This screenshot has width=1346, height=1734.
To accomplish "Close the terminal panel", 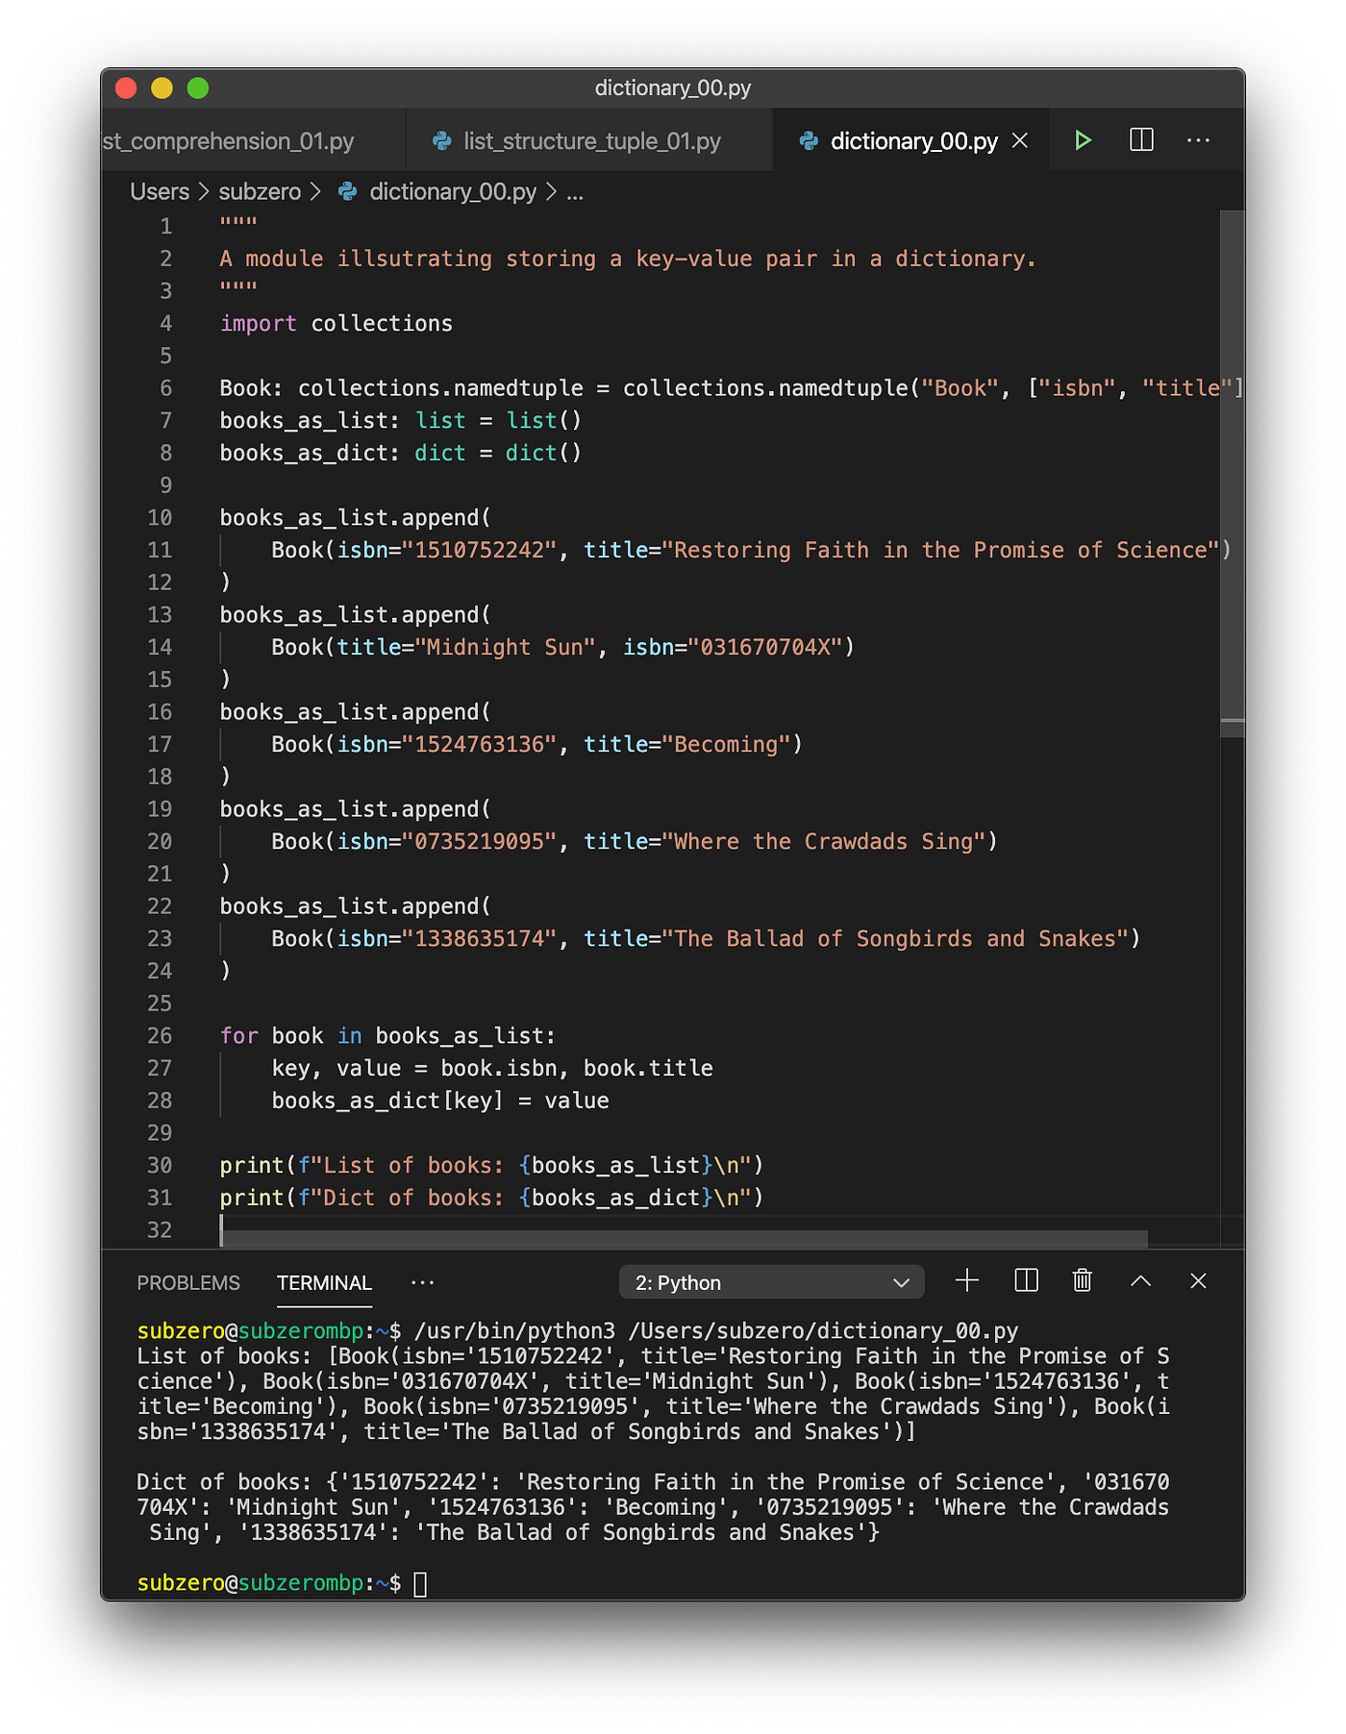I will [x=1198, y=1280].
